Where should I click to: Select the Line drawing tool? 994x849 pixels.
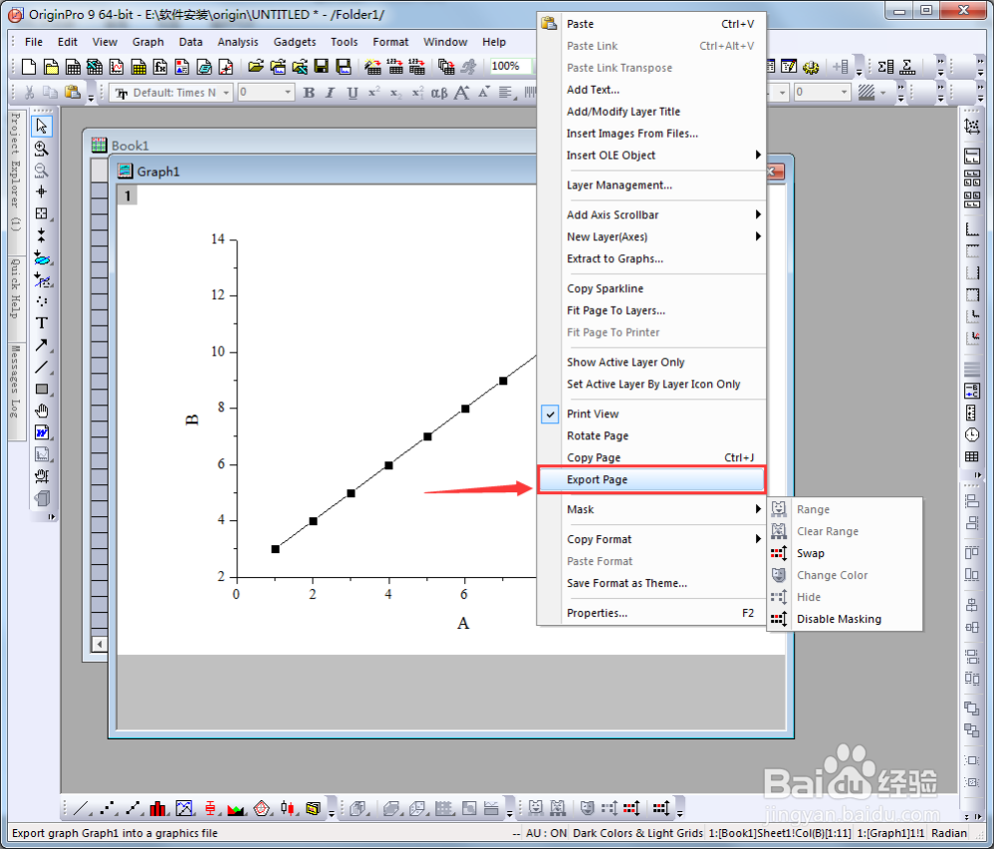[x=42, y=367]
